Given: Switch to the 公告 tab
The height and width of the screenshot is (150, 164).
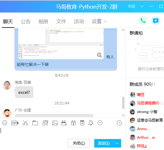Looking at the screenshot, I should (26, 22).
